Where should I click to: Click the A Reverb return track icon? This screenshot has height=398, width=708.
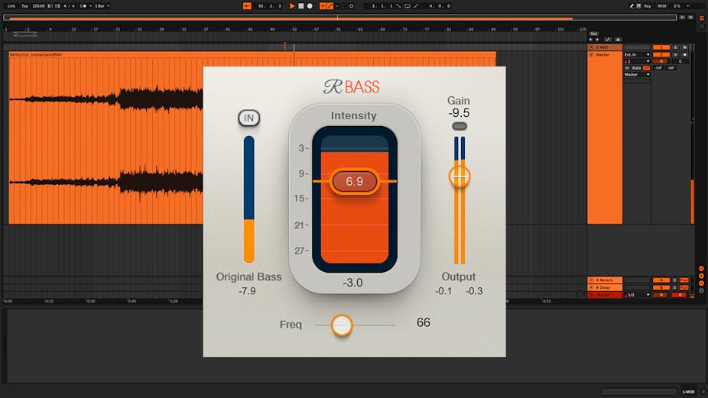pyautogui.click(x=591, y=280)
